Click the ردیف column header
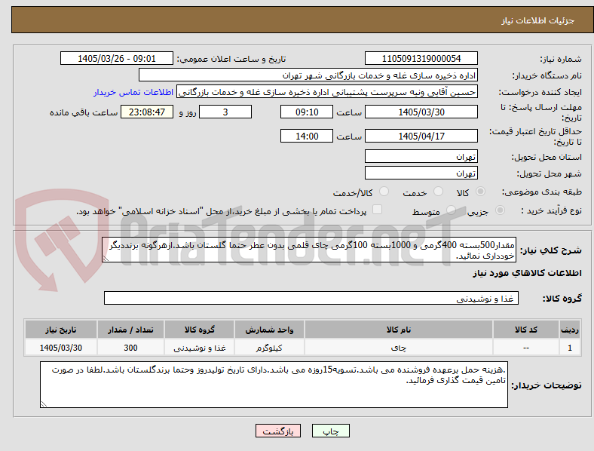The image size is (594, 451). click(570, 330)
